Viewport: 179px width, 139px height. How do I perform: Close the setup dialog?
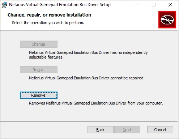pyautogui.click(x=170, y=5)
